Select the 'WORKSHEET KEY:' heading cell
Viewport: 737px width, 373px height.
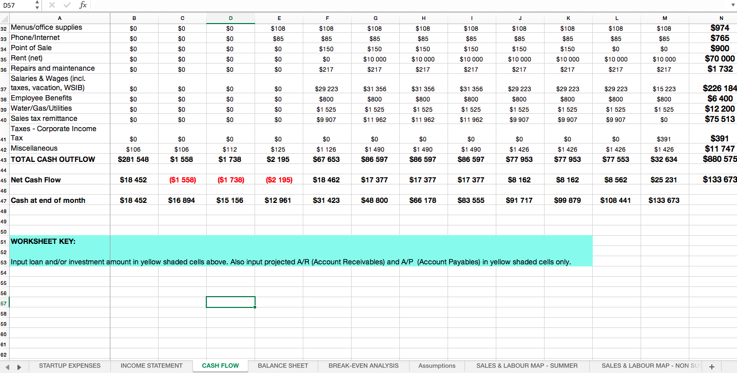[x=60, y=241]
